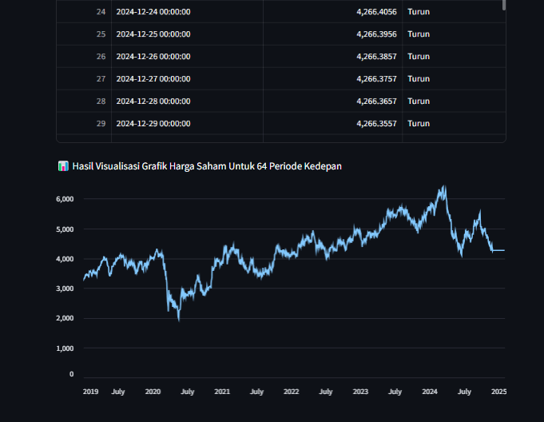The image size is (544, 422).
Task: Click Turun cell in row 25
Action: coord(454,34)
